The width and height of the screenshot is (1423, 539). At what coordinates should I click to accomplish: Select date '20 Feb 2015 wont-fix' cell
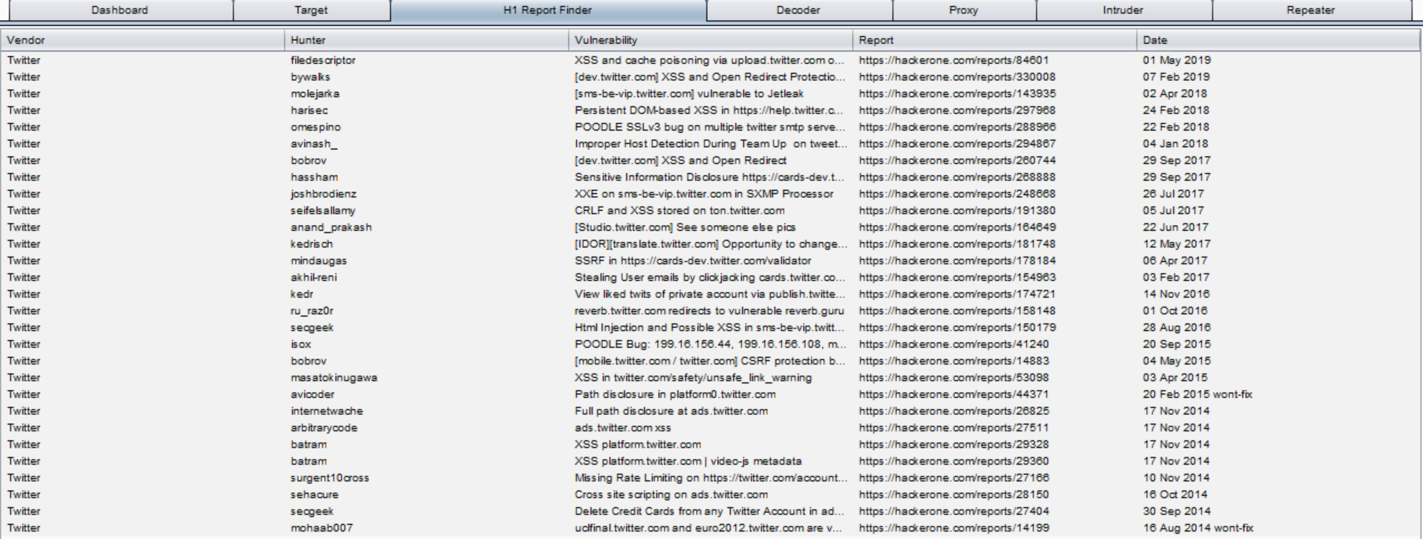1278,394
